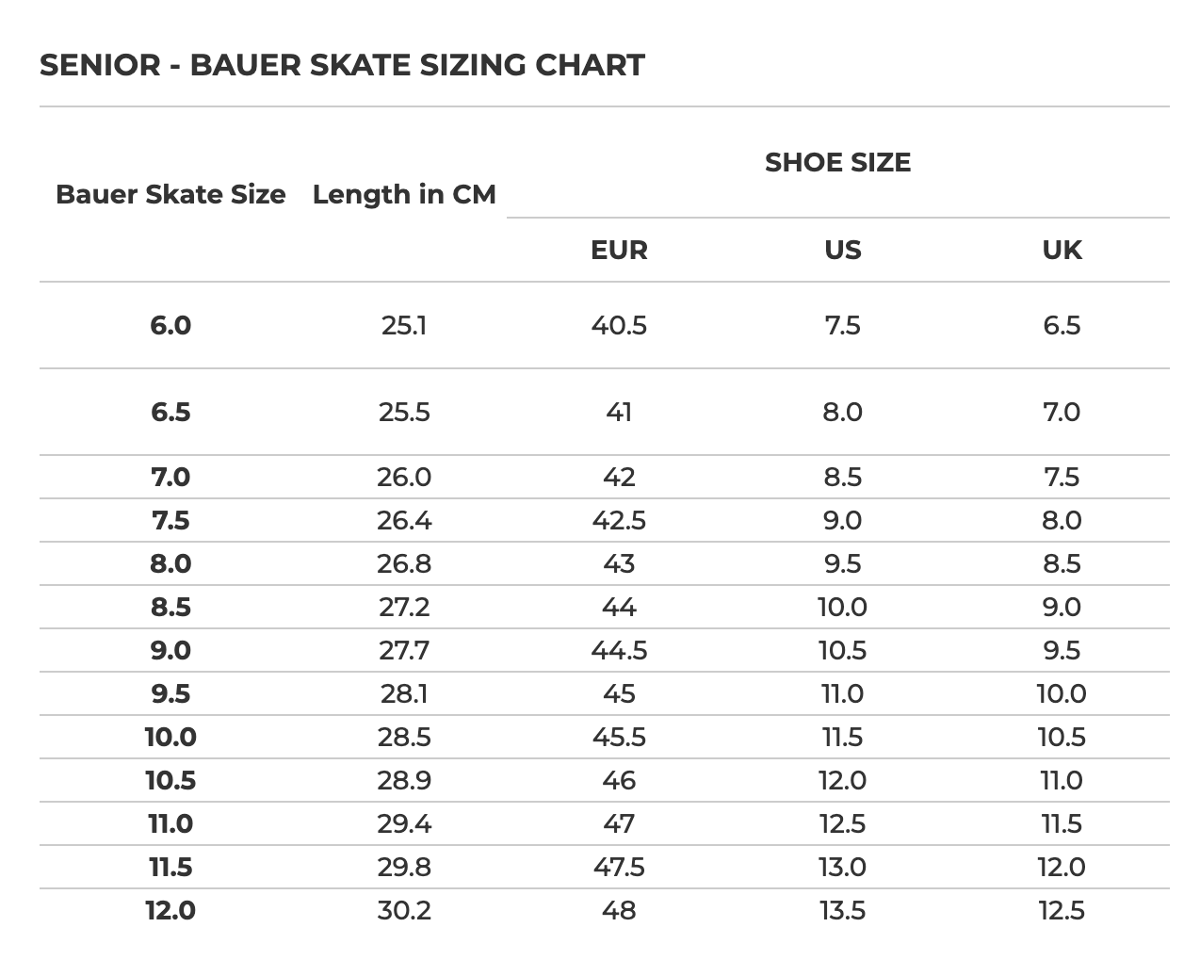Click skate size 12.0 row label
This screenshot has width=1200, height=976.
(170, 910)
